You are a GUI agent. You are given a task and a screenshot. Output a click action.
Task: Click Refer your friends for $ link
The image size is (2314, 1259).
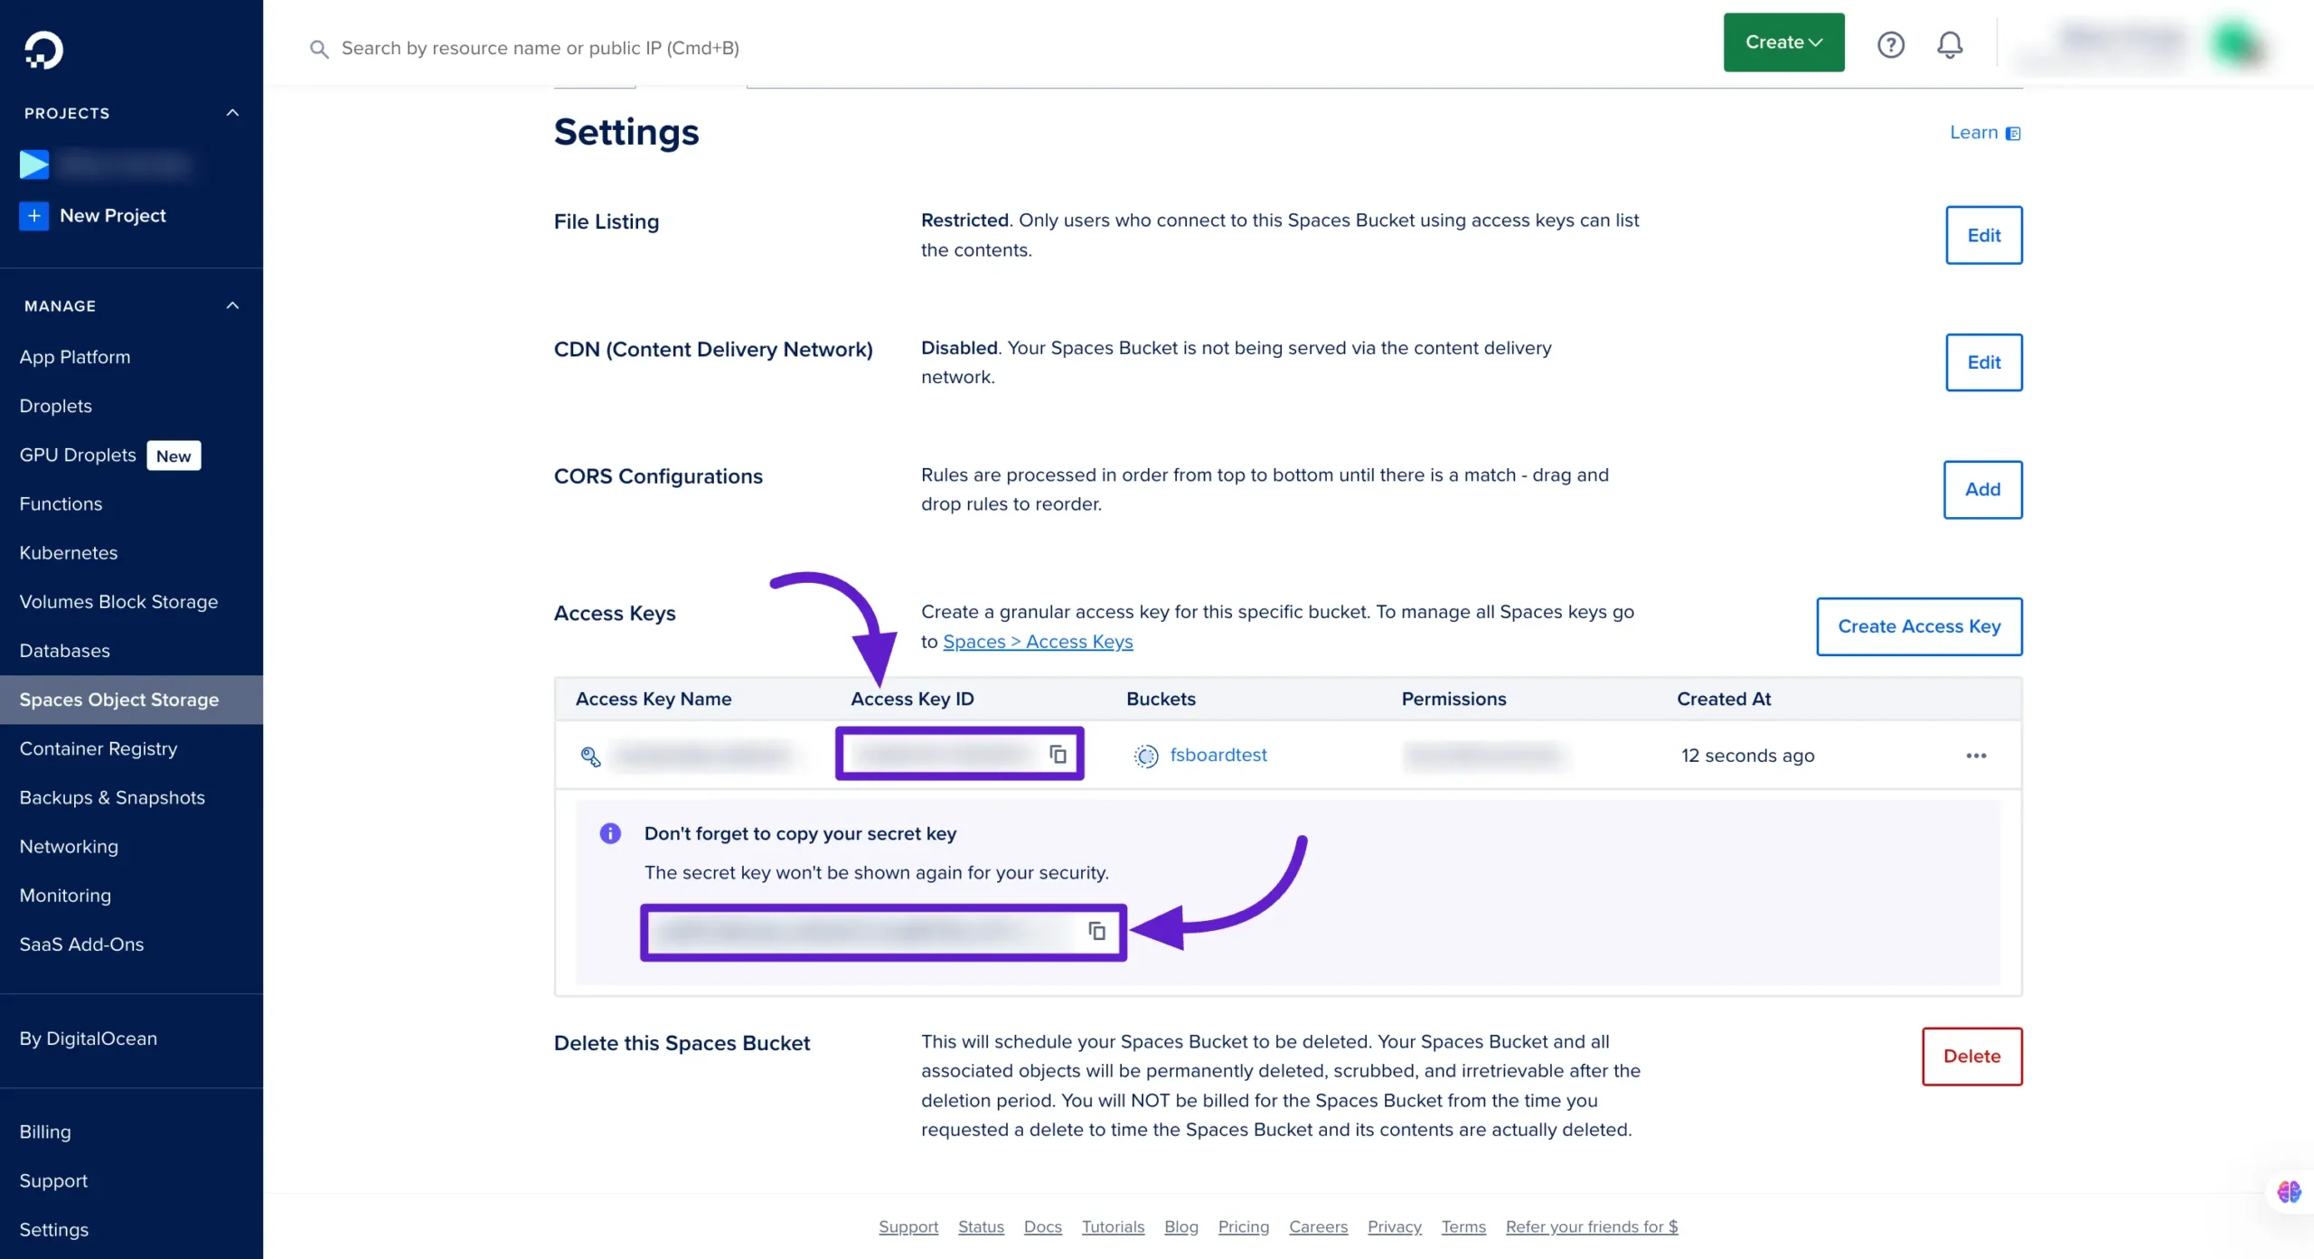click(x=1591, y=1226)
